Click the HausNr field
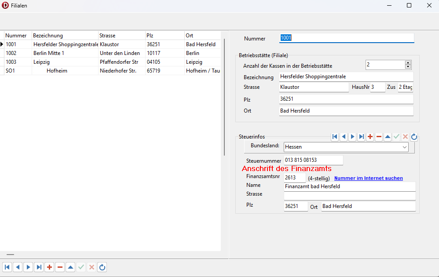 378,87
